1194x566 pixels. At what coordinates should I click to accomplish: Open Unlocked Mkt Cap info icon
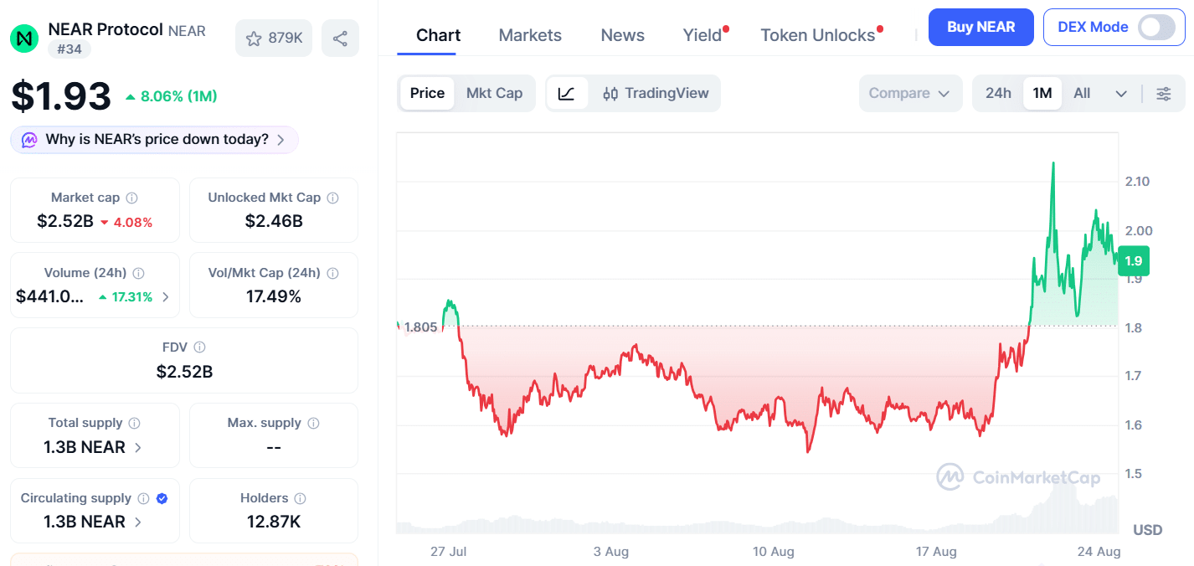[332, 198]
